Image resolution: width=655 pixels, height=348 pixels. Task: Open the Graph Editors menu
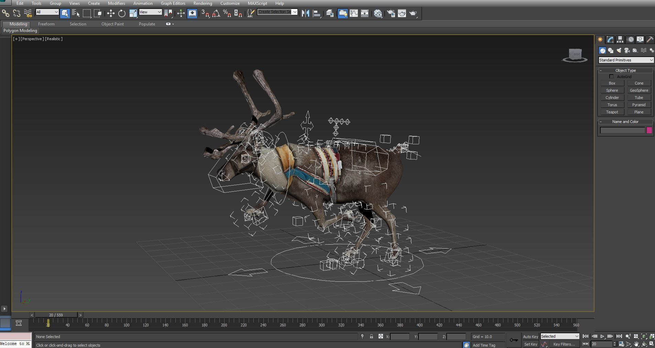173,3
